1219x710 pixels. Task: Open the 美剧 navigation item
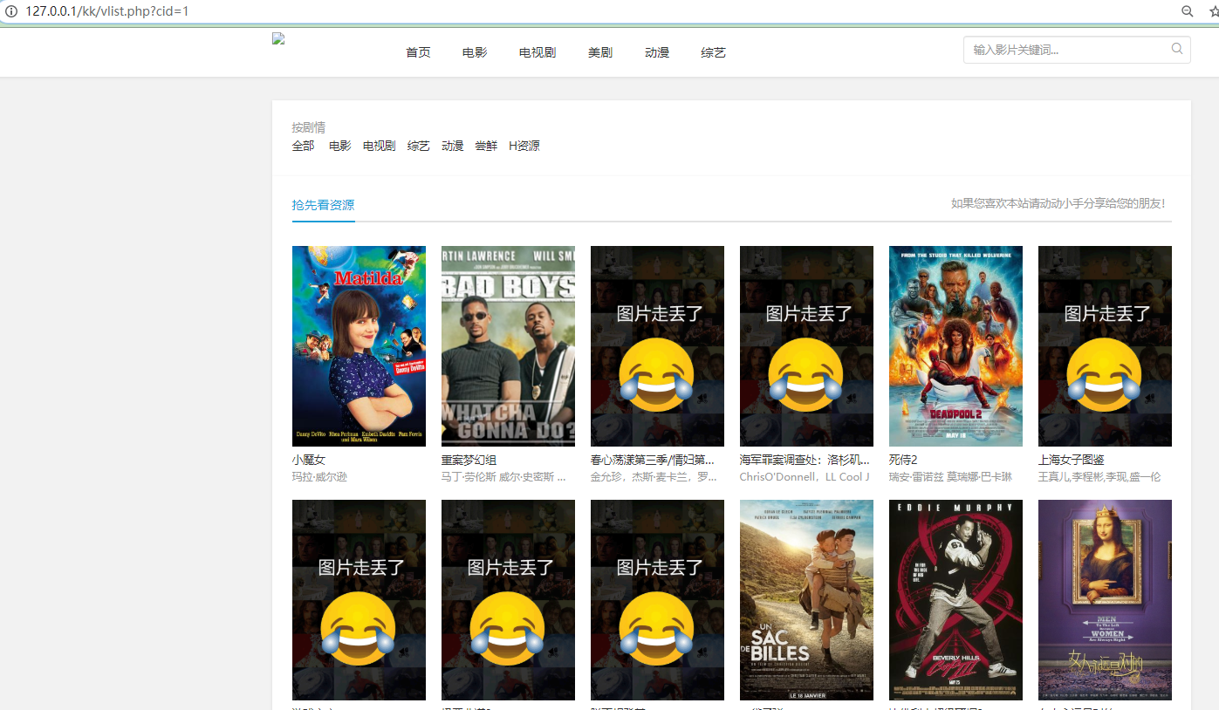click(600, 52)
